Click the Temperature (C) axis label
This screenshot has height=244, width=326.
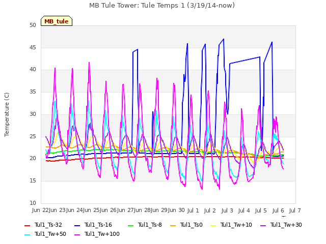click(x=7, y=114)
